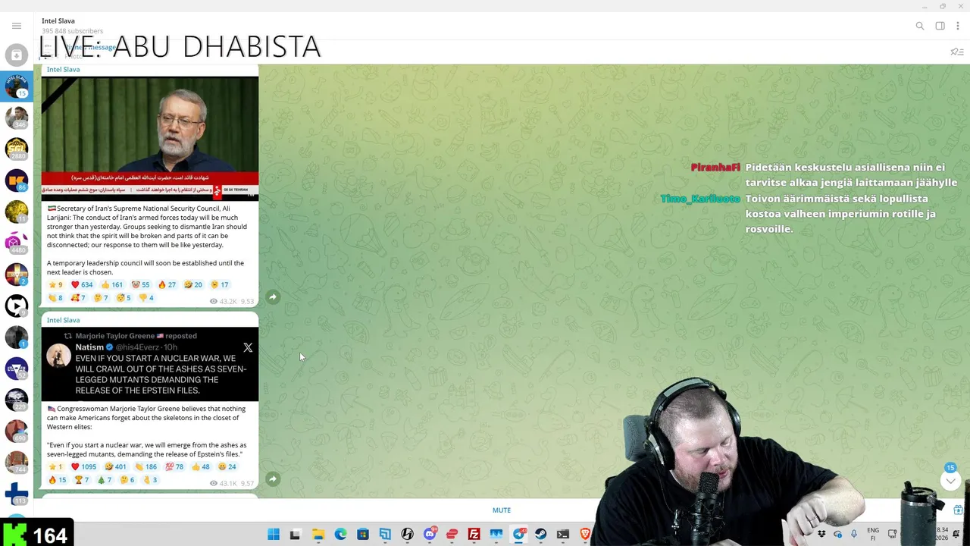Open the Telegram hamburger main menu
970x546 pixels.
coord(17,26)
